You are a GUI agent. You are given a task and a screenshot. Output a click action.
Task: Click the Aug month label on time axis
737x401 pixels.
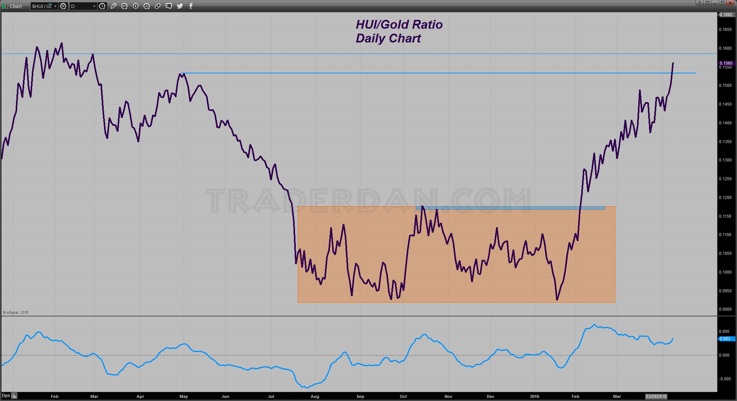pyautogui.click(x=315, y=396)
